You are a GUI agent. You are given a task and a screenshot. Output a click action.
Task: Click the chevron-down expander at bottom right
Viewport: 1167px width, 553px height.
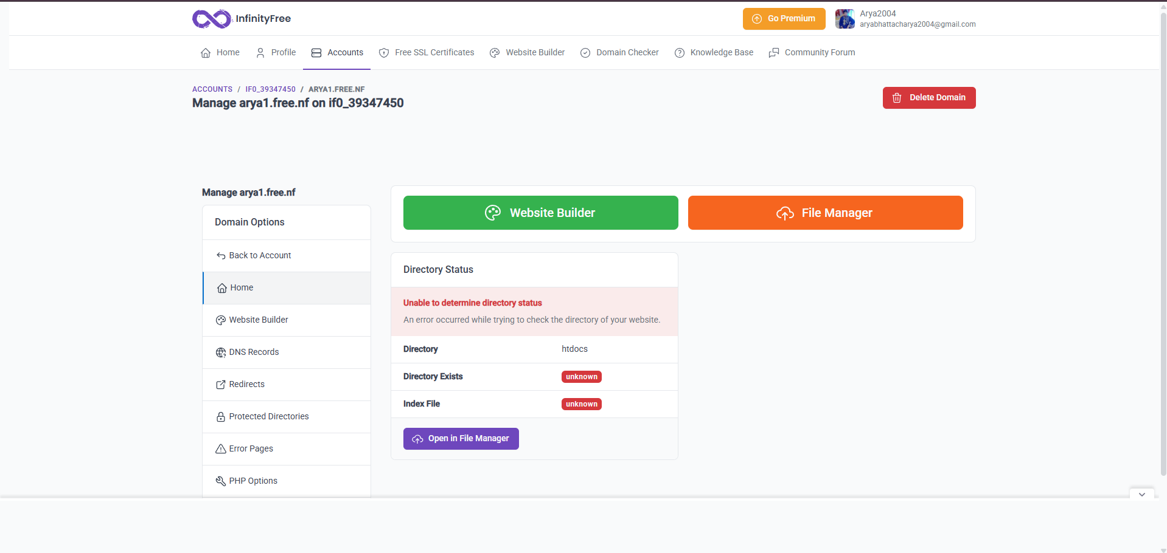pos(1142,495)
